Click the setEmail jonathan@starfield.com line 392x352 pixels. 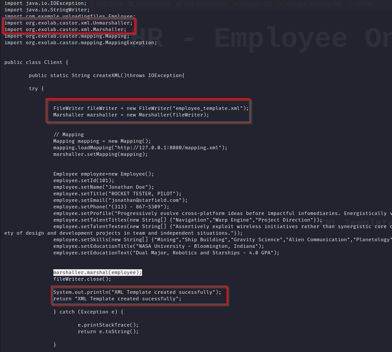coord(120,200)
